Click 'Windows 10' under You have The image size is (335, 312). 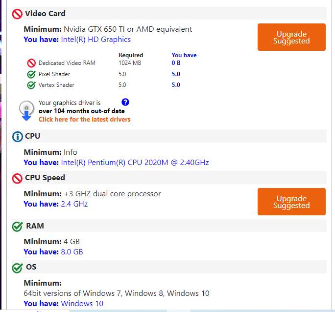82,304
